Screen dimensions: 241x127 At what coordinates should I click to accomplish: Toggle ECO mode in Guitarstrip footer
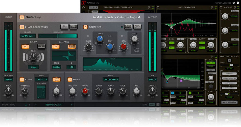click(x=152, y=104)
